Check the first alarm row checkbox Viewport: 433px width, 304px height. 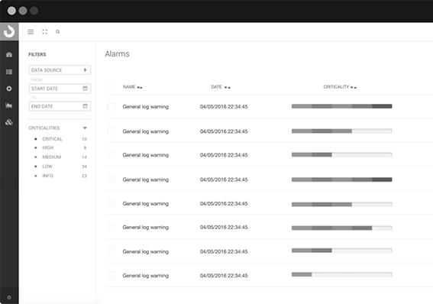(x=111, y=107)
